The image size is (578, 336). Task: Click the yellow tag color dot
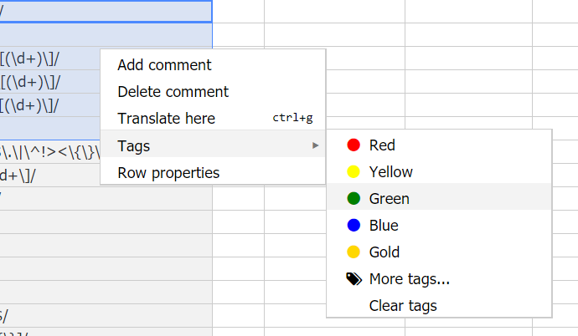(x=354, y=172)
